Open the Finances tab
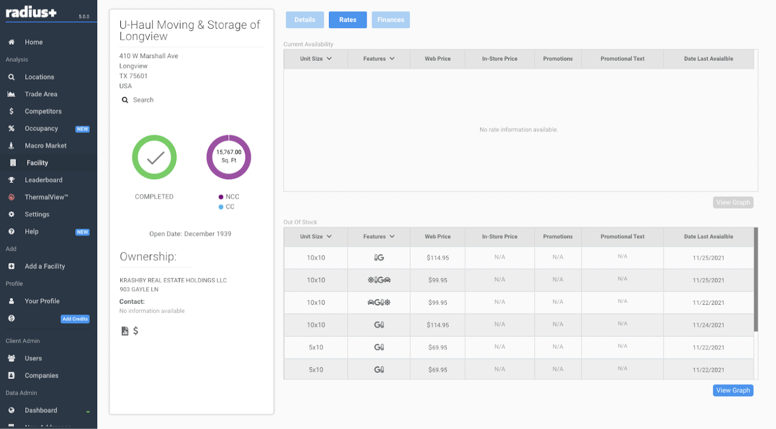Screen dimensions: 776x429 (390, 20)
